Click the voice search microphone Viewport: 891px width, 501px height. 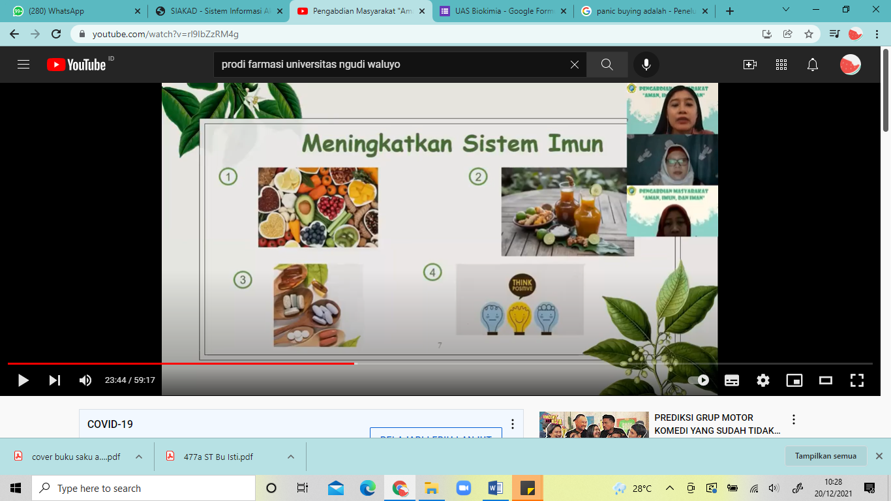coord(646,65)
